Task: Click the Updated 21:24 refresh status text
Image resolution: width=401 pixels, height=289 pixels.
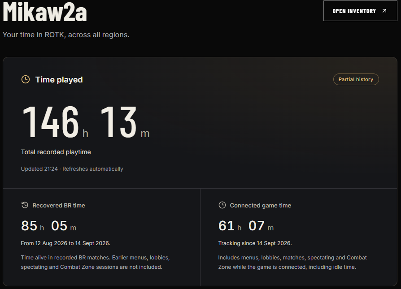Action: (x=72, y=169)
